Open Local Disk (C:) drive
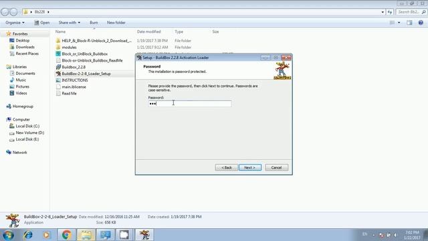 pyautogui.click(x=25, y=126)
